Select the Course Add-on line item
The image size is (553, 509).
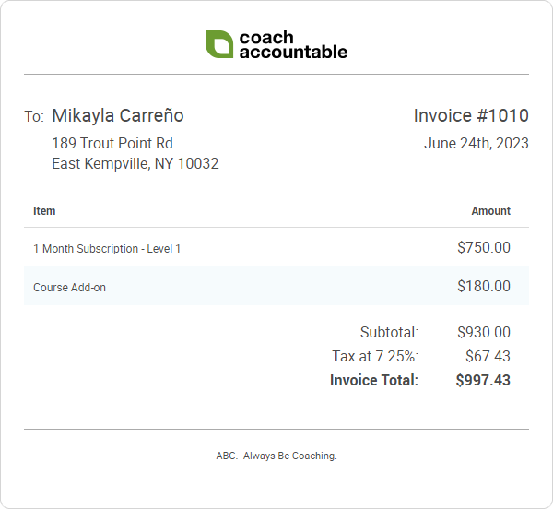point(69,288)
